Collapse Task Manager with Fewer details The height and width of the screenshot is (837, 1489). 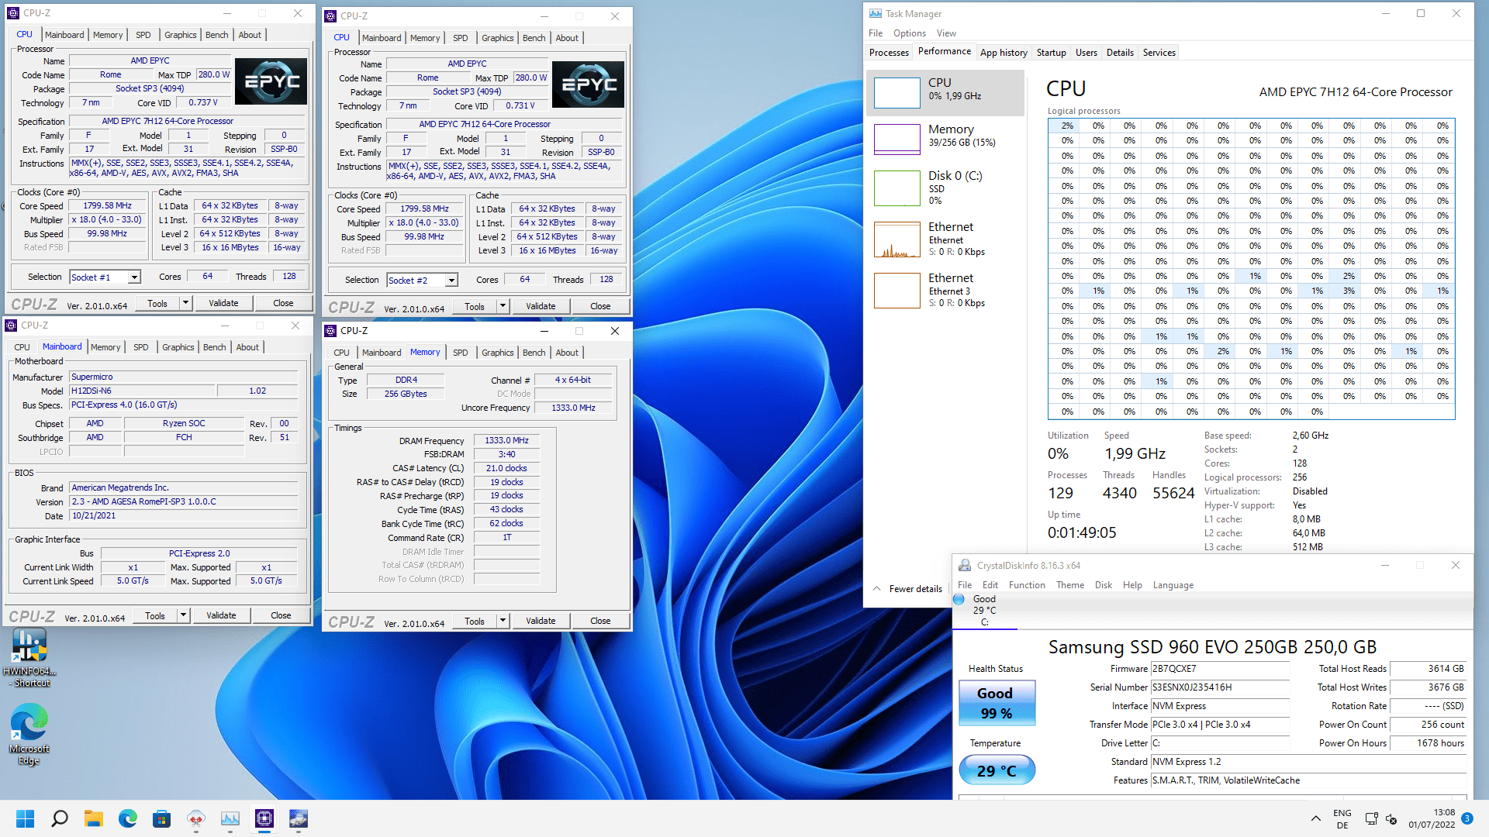pos(907,589)
